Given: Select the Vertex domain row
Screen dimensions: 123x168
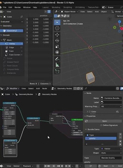Looking at the screenshot, I should point(12,44).
